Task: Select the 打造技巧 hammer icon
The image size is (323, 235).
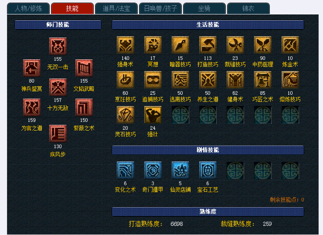Action: point(208,45)
